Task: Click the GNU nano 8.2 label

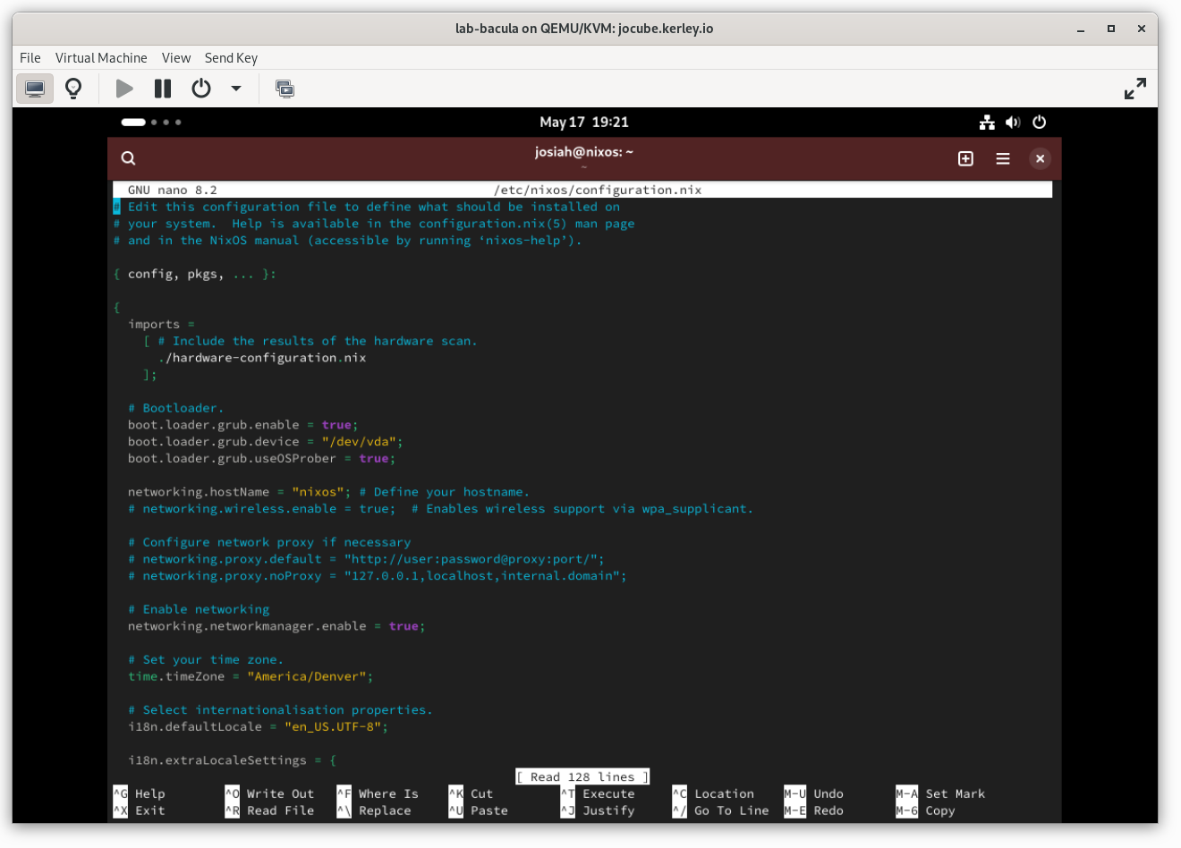Action: [172, 190]
